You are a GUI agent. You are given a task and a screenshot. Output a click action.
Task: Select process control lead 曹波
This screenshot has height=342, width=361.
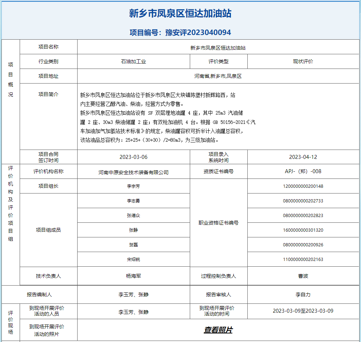(303, 276)
